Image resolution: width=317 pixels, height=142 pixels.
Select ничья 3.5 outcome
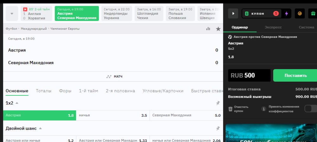coord(113,115)
